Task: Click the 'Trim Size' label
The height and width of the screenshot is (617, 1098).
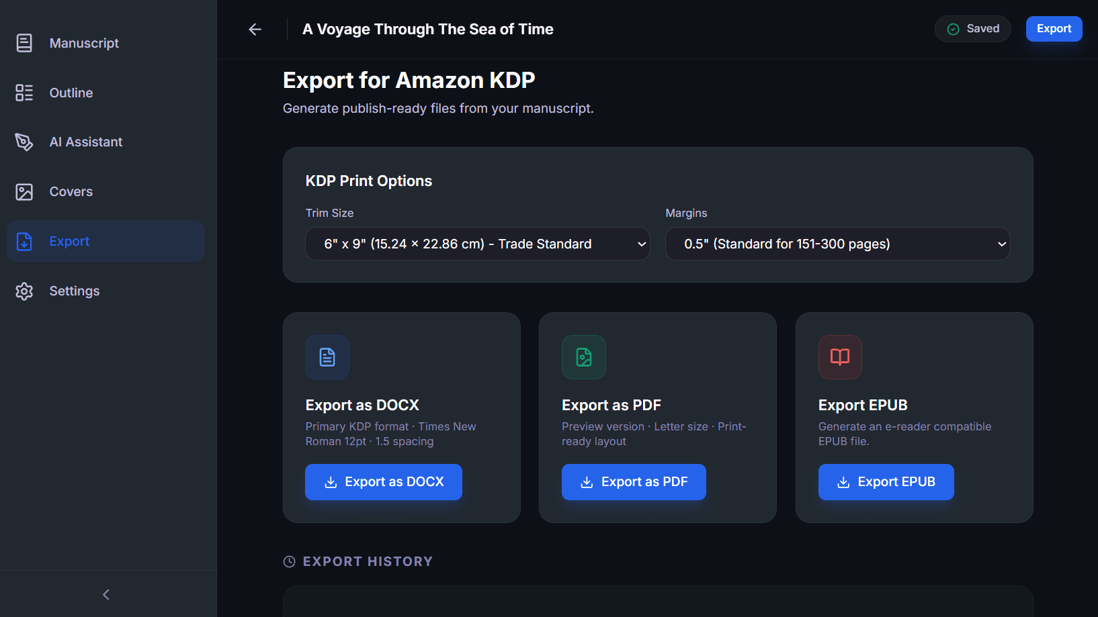Action: coord(329,213)
